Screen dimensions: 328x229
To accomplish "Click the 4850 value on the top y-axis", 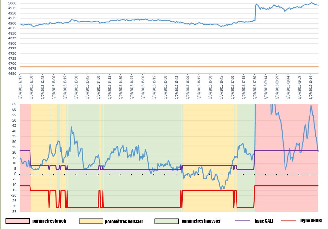I will 12,33.
